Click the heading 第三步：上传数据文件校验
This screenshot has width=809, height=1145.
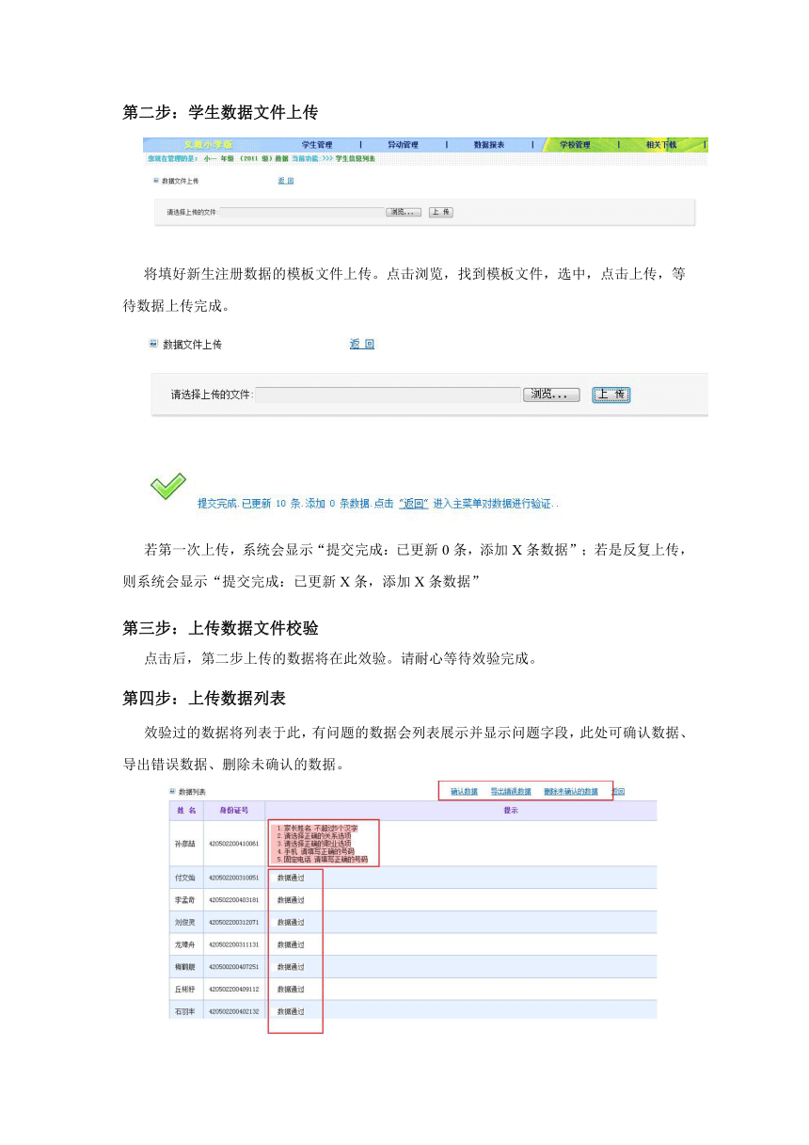click(220, 629)
